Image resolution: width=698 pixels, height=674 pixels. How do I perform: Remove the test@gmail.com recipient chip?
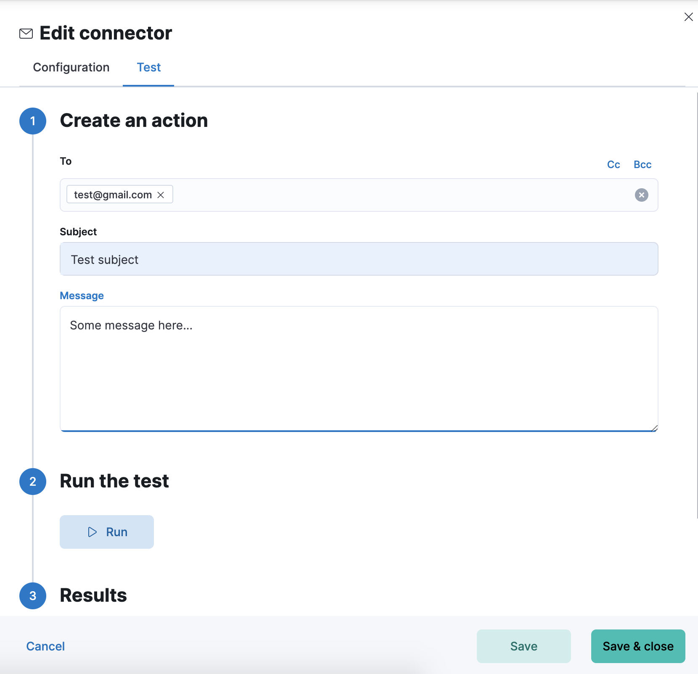pos(161,195)
